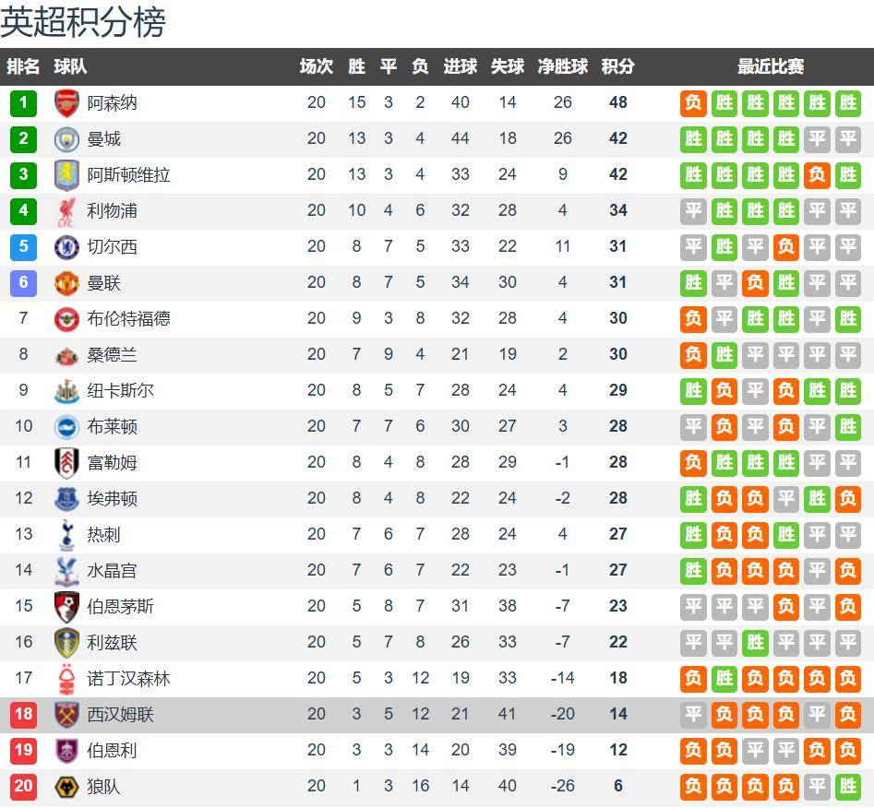Click the Tottenham (热刺) crest icon

coord(67,534)
